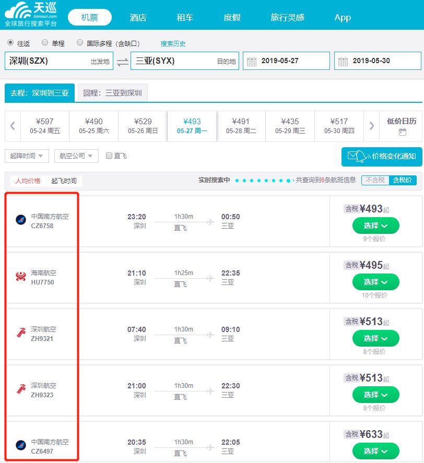Click flight number HU7750
This screenshot has width=424, height=463.
coord(42,282)
